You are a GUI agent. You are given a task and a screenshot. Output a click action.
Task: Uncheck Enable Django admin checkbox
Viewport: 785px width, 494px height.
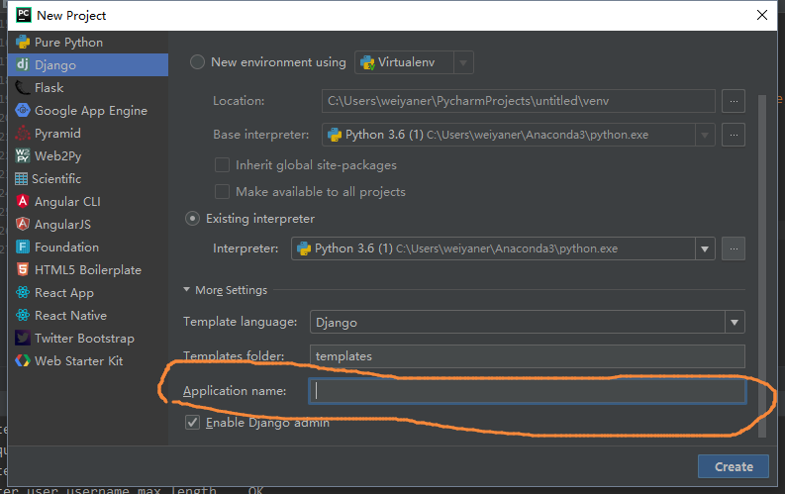tap(193, 423)
